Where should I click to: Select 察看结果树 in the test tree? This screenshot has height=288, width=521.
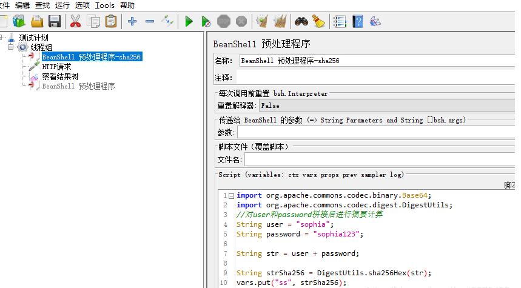[x=59, y=76]
